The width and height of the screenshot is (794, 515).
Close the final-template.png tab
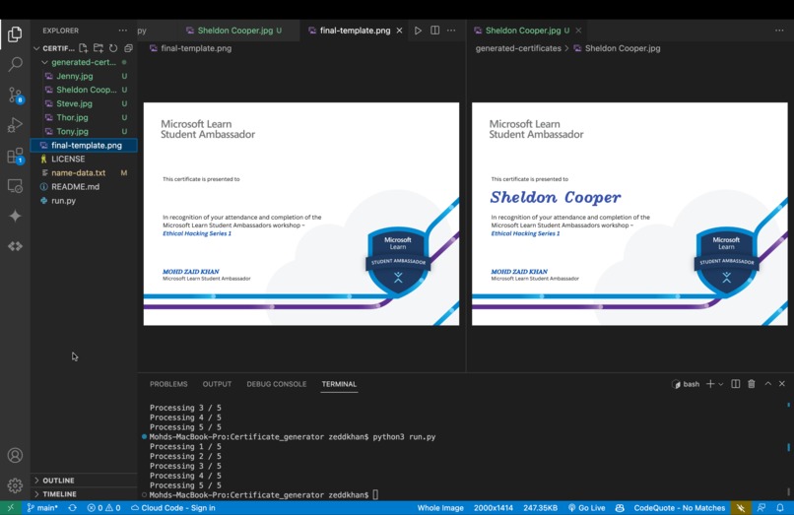(x=400, y=31)
